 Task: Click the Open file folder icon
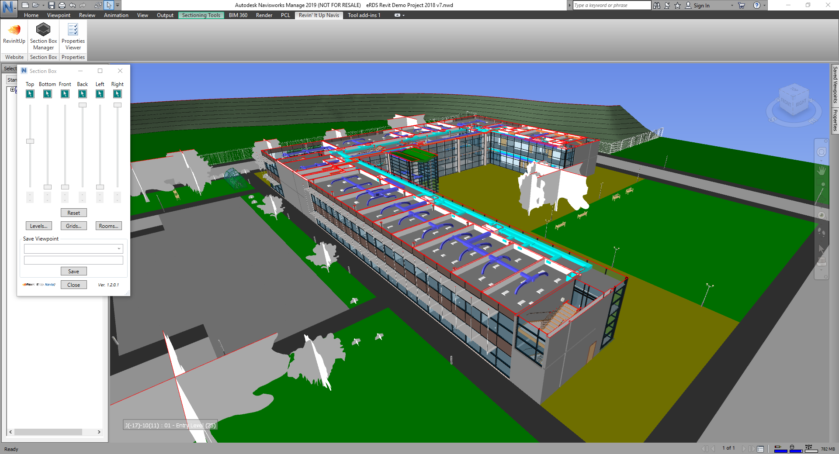(35, 5)
